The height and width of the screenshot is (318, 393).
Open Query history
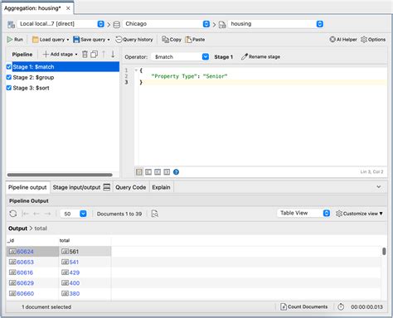[x=134, y=40]
